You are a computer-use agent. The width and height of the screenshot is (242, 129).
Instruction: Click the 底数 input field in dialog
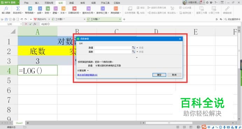click(113, 52)
